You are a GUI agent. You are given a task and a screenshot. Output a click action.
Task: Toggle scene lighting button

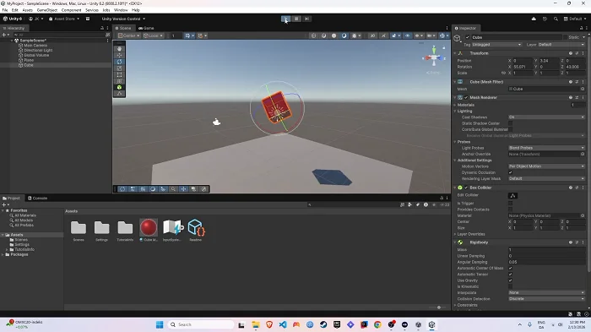[383, 35]
